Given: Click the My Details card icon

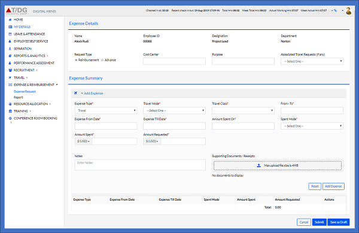Looking at the screenshot, I should [x=10, y=27].
